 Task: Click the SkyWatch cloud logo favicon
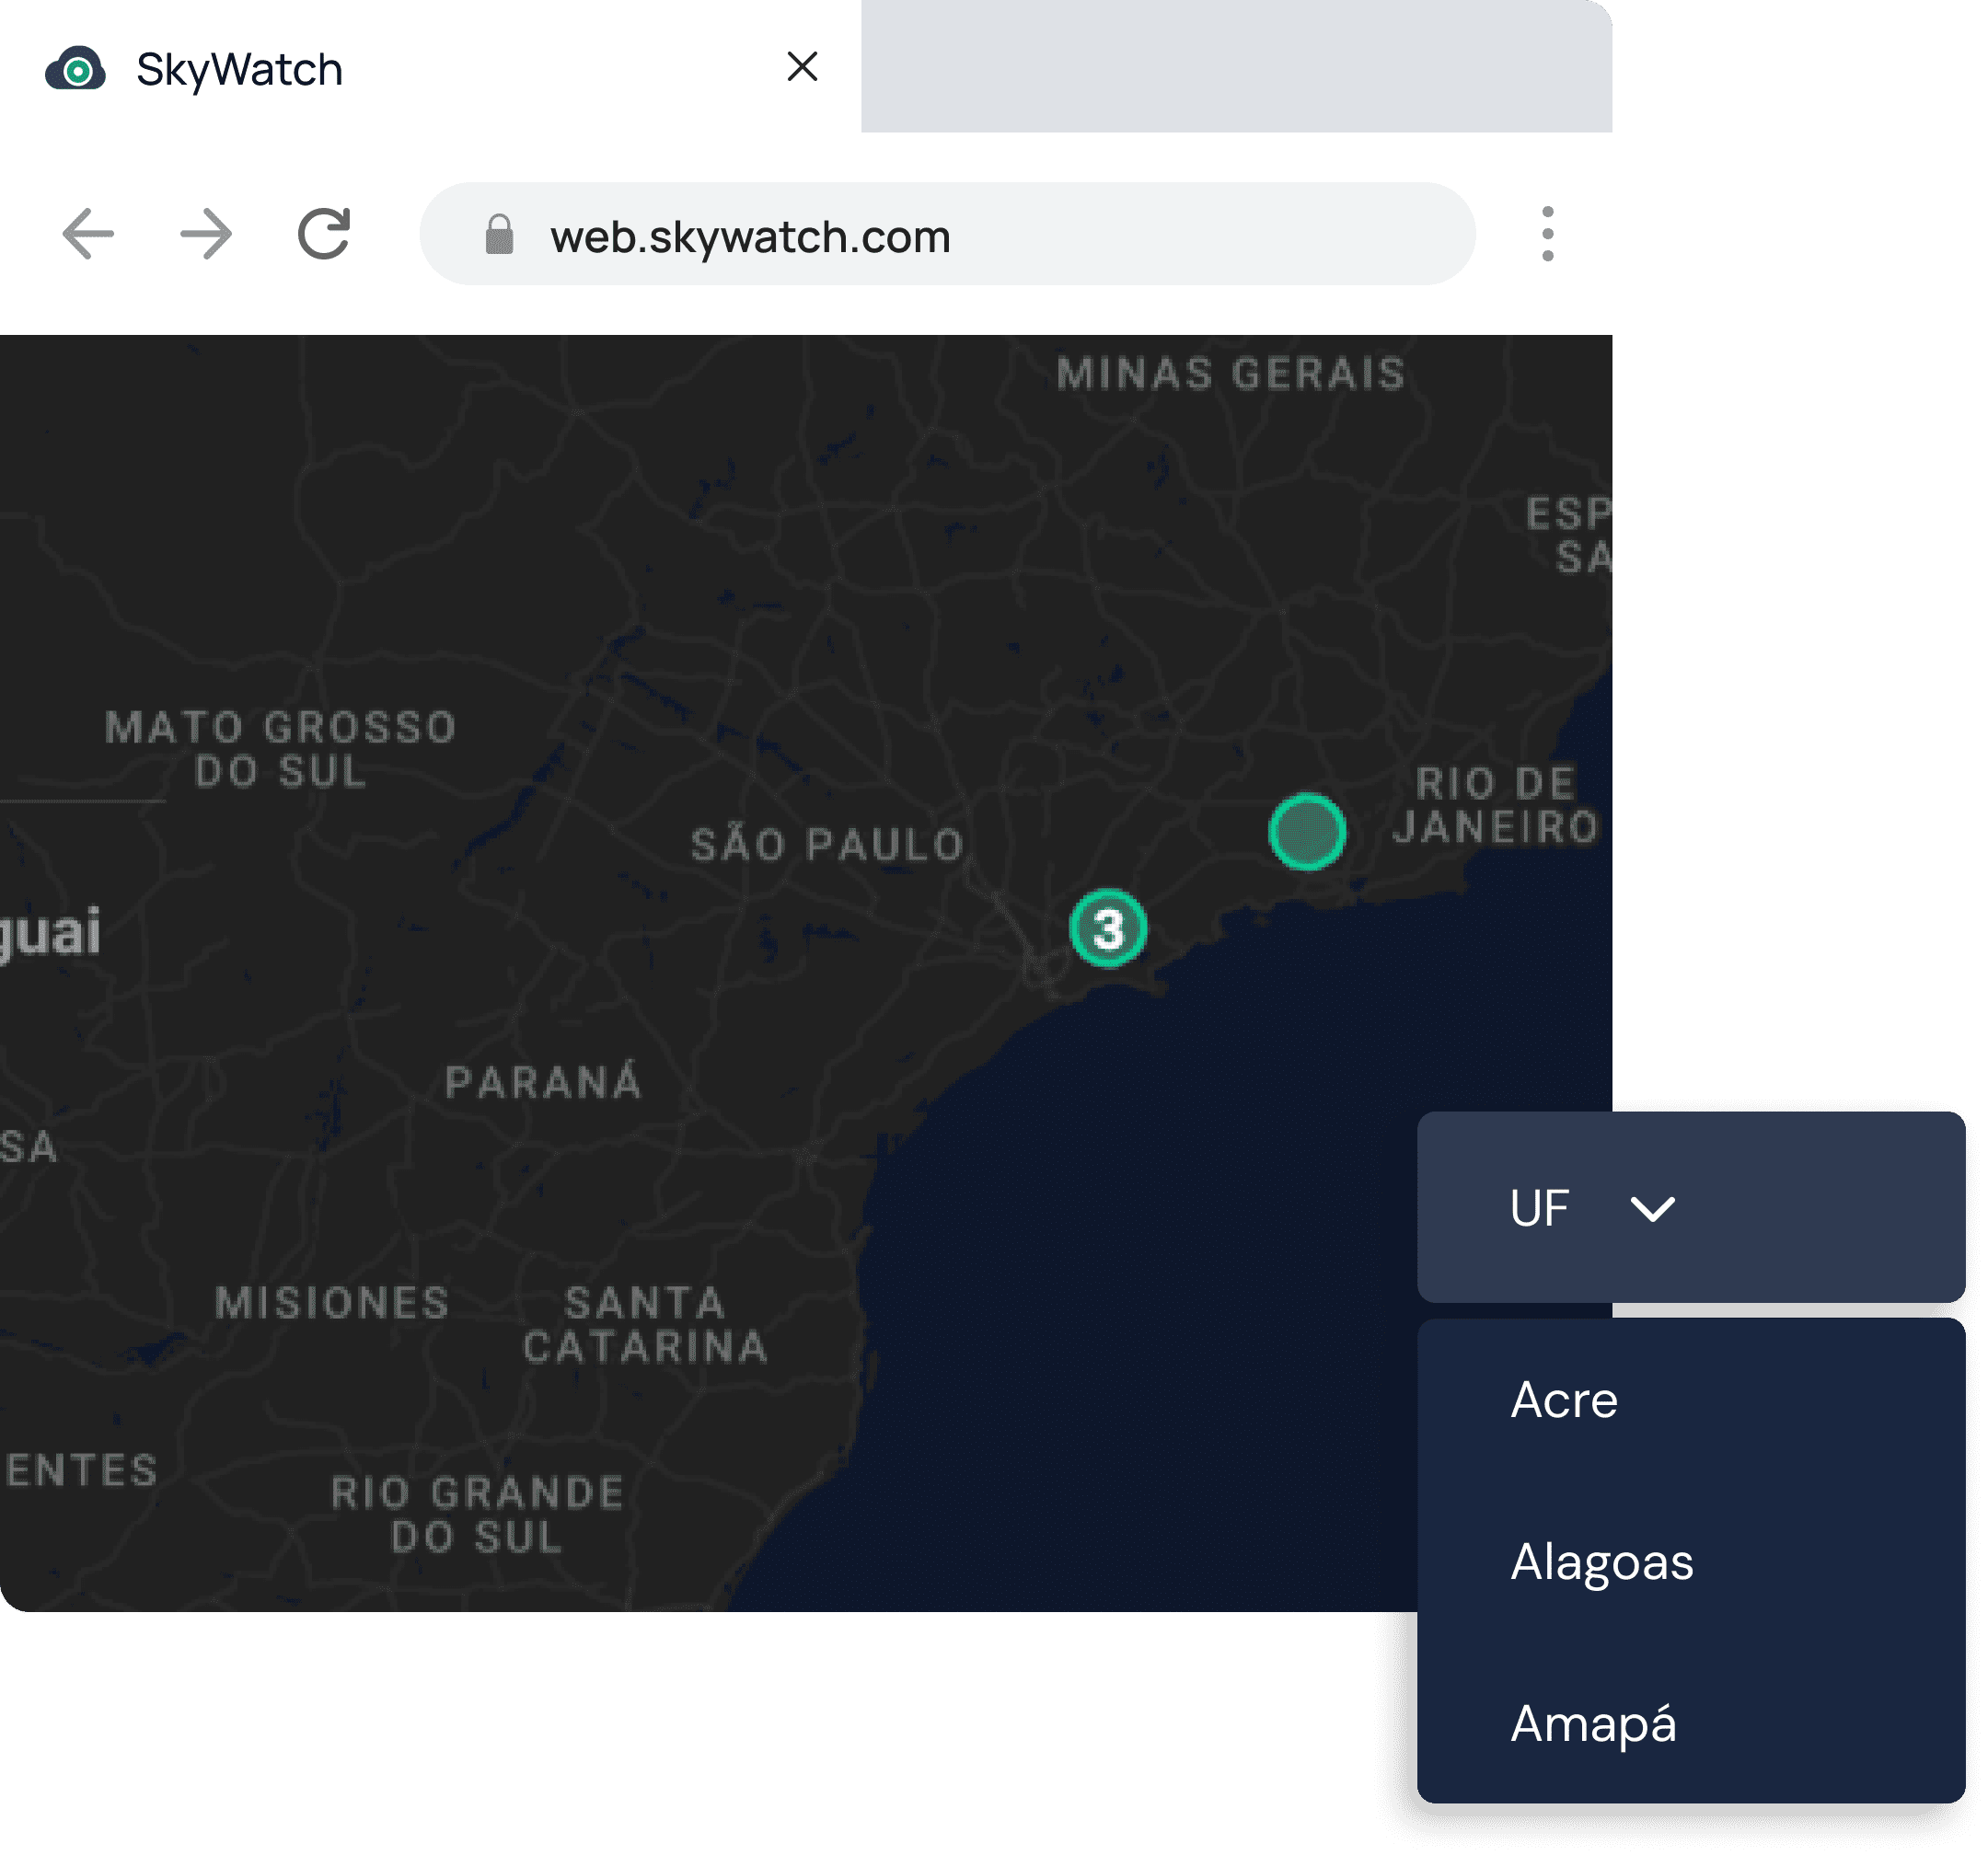tap(76, 69)
